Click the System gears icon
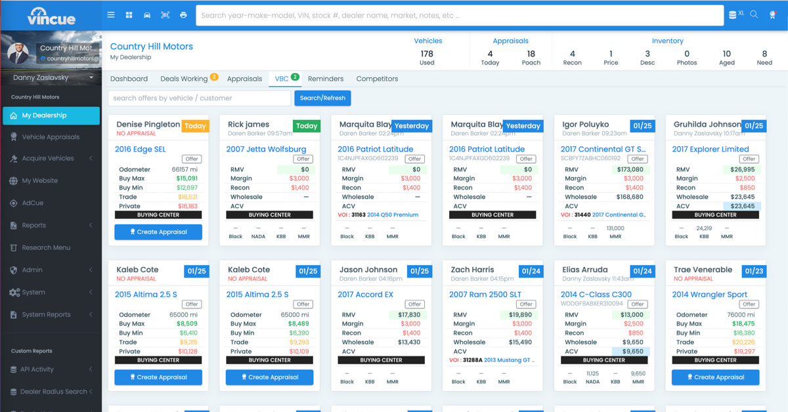 (14, 293)
